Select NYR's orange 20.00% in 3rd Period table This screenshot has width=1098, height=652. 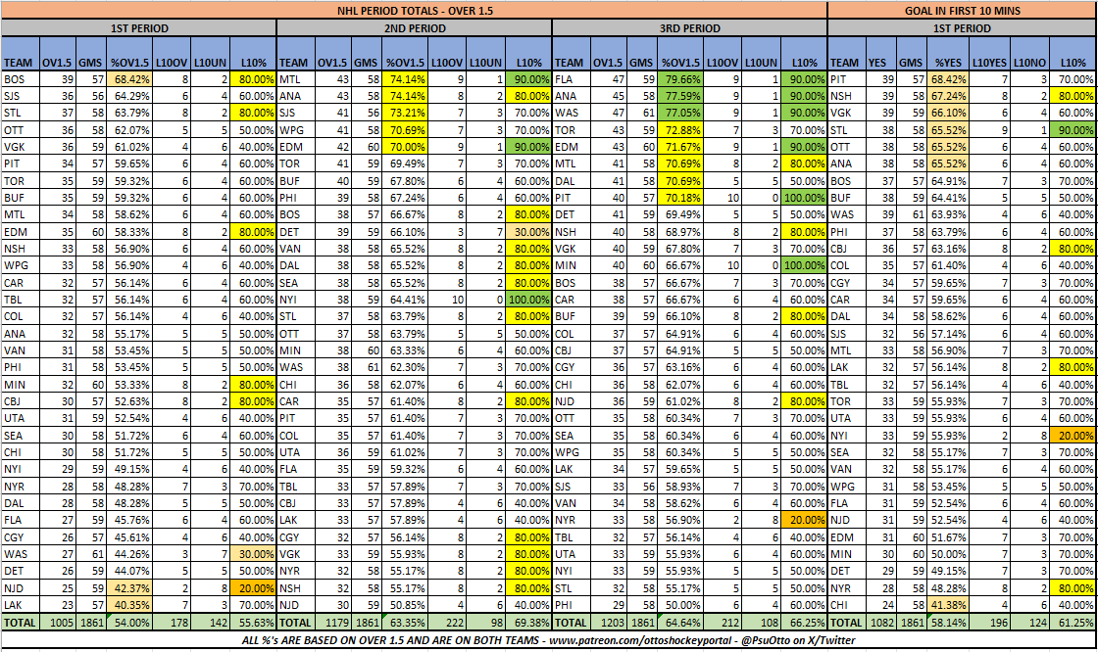click(x=804, y=520)
